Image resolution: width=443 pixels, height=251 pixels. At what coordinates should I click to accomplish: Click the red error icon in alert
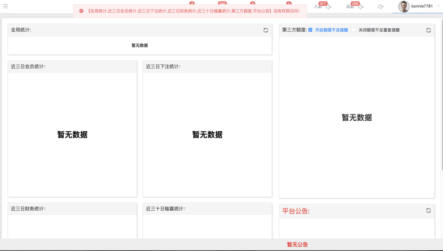coord(81,11)
